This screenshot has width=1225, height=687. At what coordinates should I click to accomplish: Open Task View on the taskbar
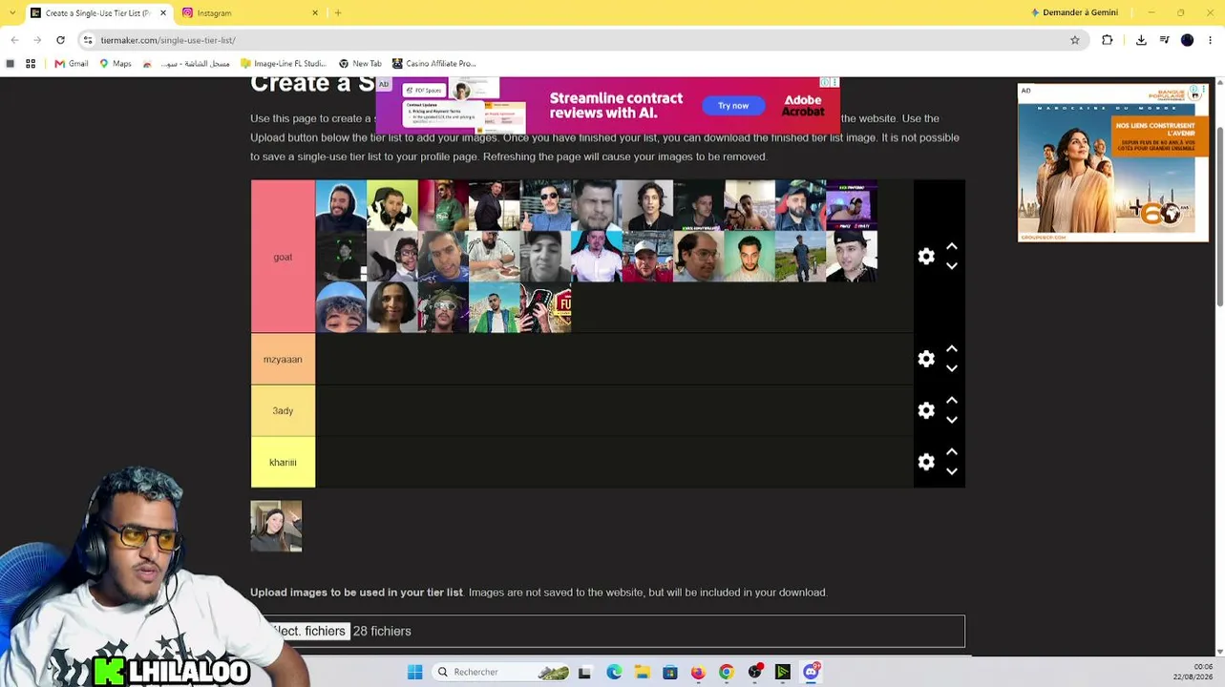pos(584,672)
